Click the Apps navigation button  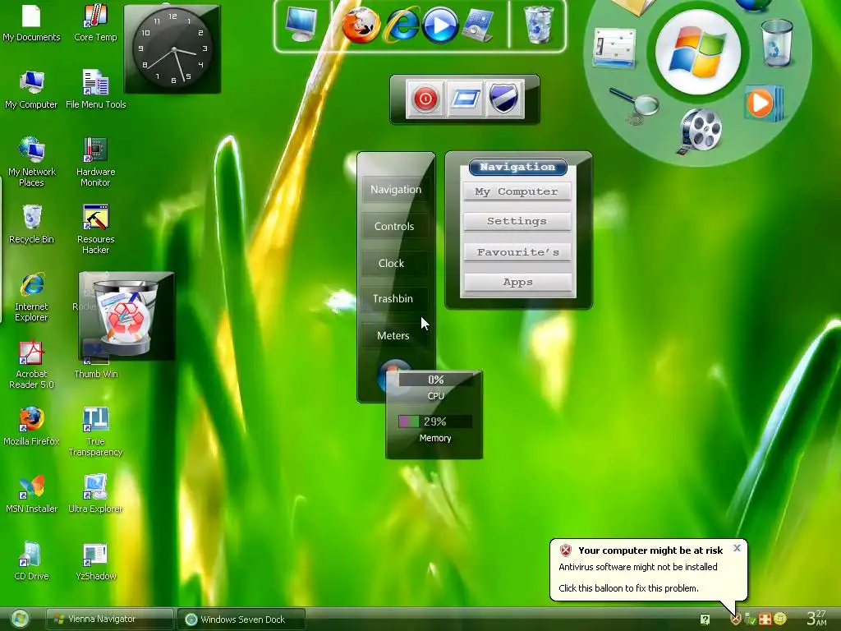click(517, 283)
